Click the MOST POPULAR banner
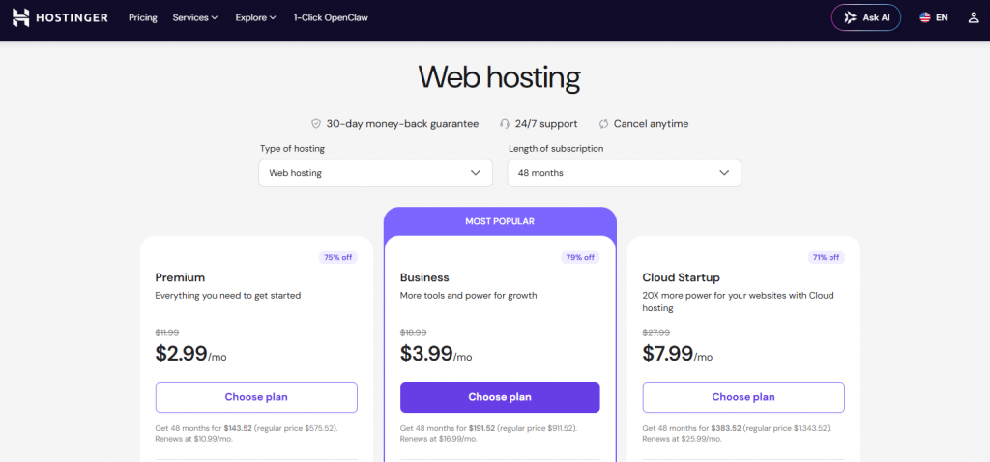The width and height of the screenshot is (990, 462). click(x=500, y=221)
